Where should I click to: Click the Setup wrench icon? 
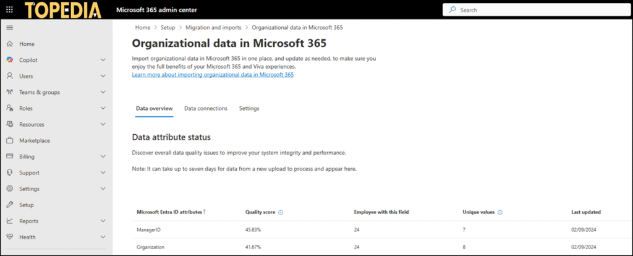pos(10,205)
